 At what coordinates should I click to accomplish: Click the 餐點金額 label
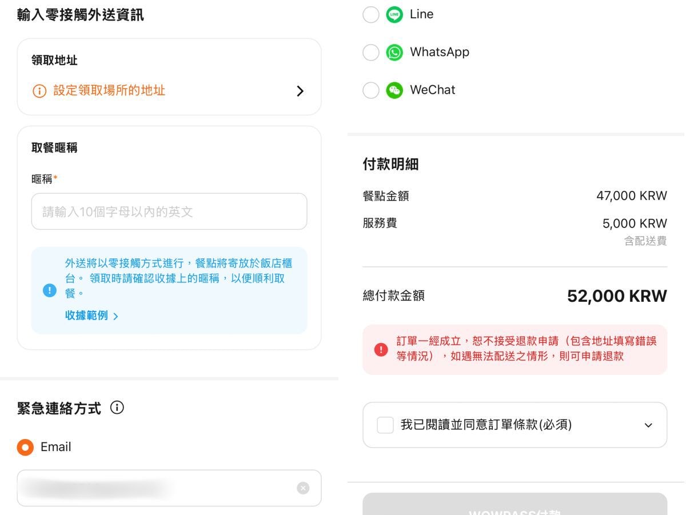click(386, 196)
